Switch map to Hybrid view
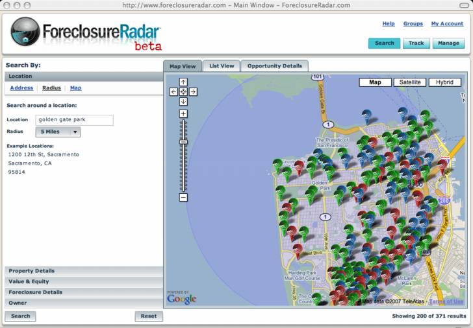 click(x=444, y=82)
